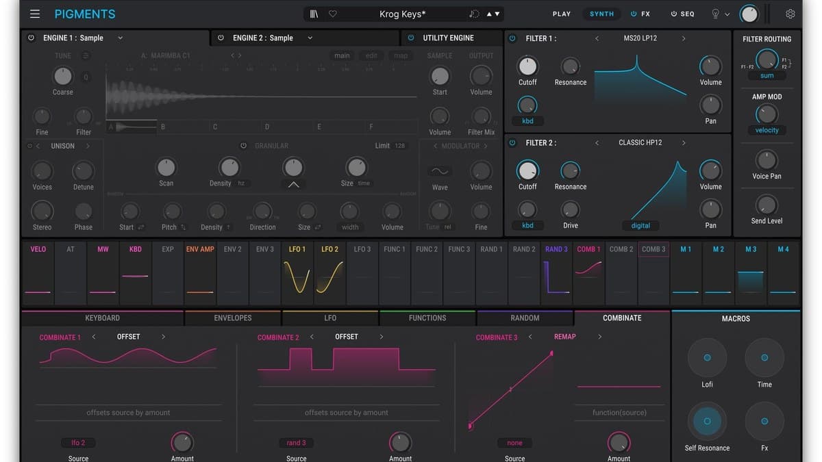The width and height of the screenshot is (822, 462).
Task: Open the KEYBOARD modulation tab
Action: click(102, 318)
